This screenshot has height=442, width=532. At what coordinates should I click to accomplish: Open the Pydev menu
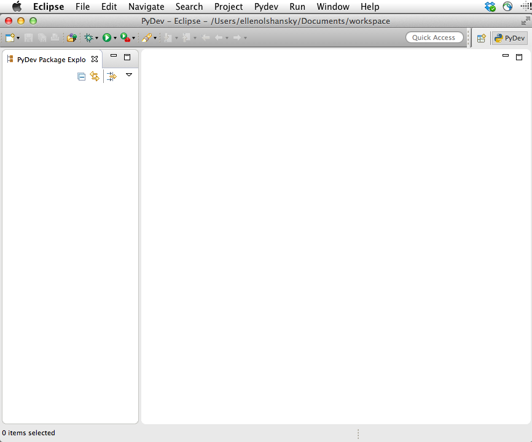[267, 7]
